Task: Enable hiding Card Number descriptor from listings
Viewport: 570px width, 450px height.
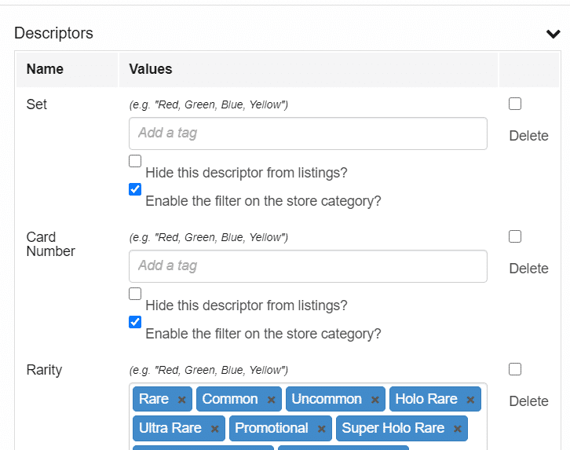Action: (x=135, y=294)
